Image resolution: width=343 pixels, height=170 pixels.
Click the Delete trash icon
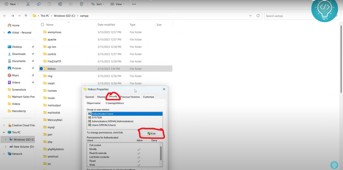pos(82,4)
